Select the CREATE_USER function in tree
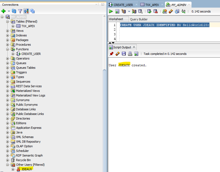The height and width of the screenshot is (172, 220). click(31, 54)
